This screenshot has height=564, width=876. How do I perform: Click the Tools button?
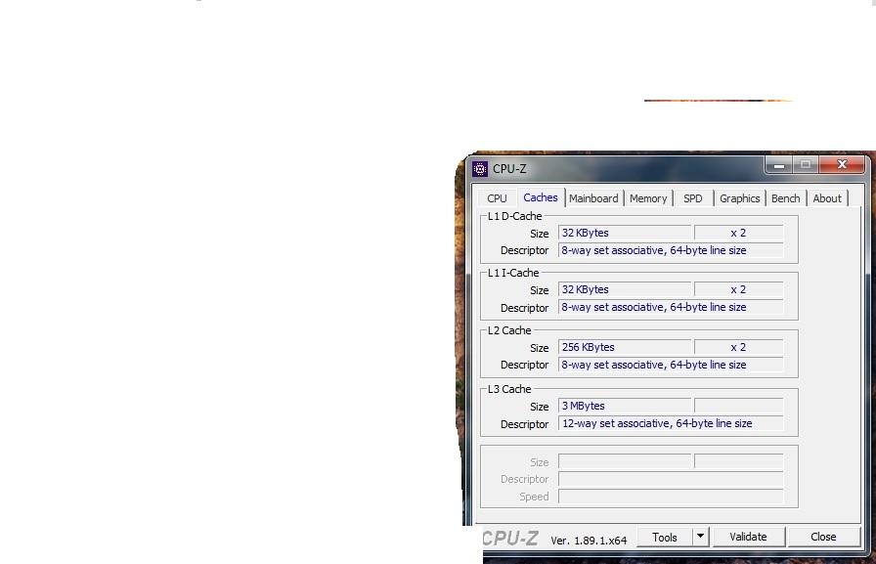coord(664,538)
